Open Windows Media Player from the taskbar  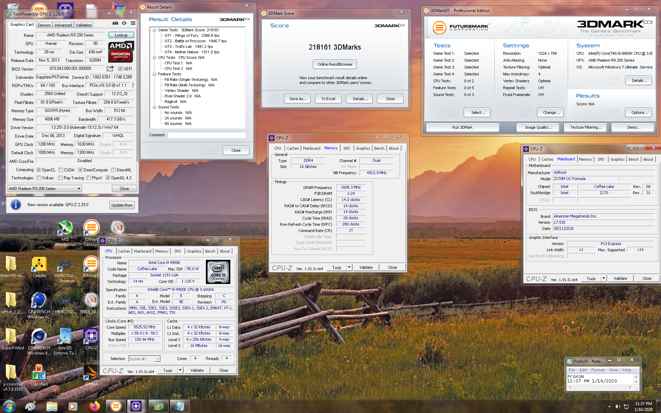pos(73,406)
